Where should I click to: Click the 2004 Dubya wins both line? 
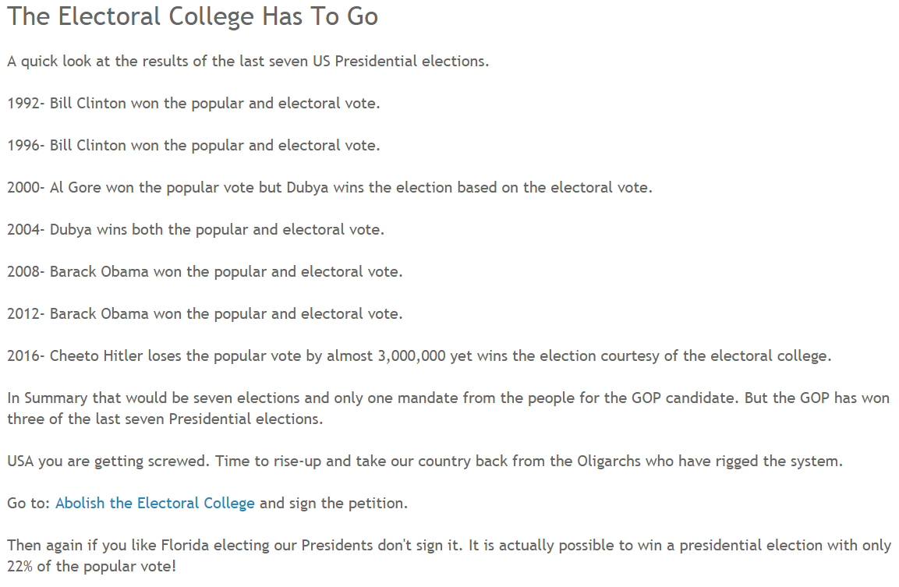196,230
